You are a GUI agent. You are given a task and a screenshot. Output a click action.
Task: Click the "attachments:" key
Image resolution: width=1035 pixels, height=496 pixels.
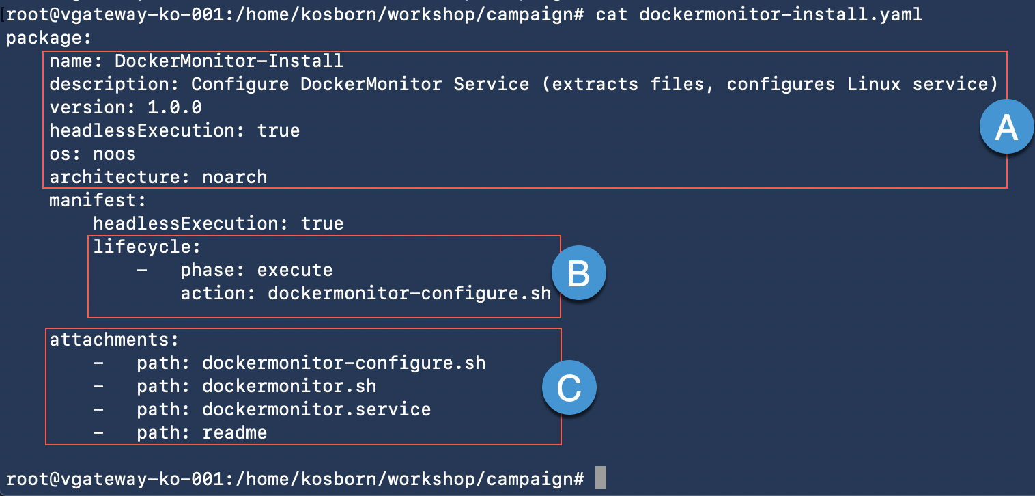114,340
